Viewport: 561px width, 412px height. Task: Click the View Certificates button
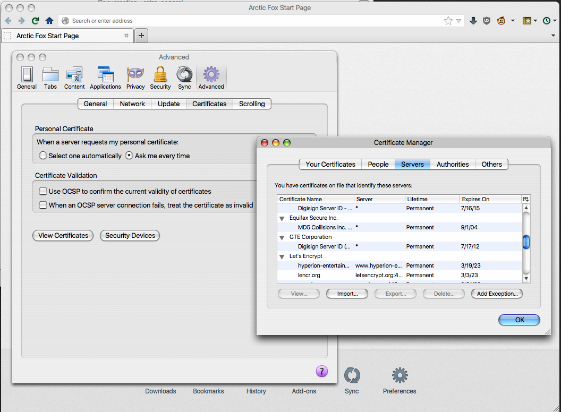63,235
